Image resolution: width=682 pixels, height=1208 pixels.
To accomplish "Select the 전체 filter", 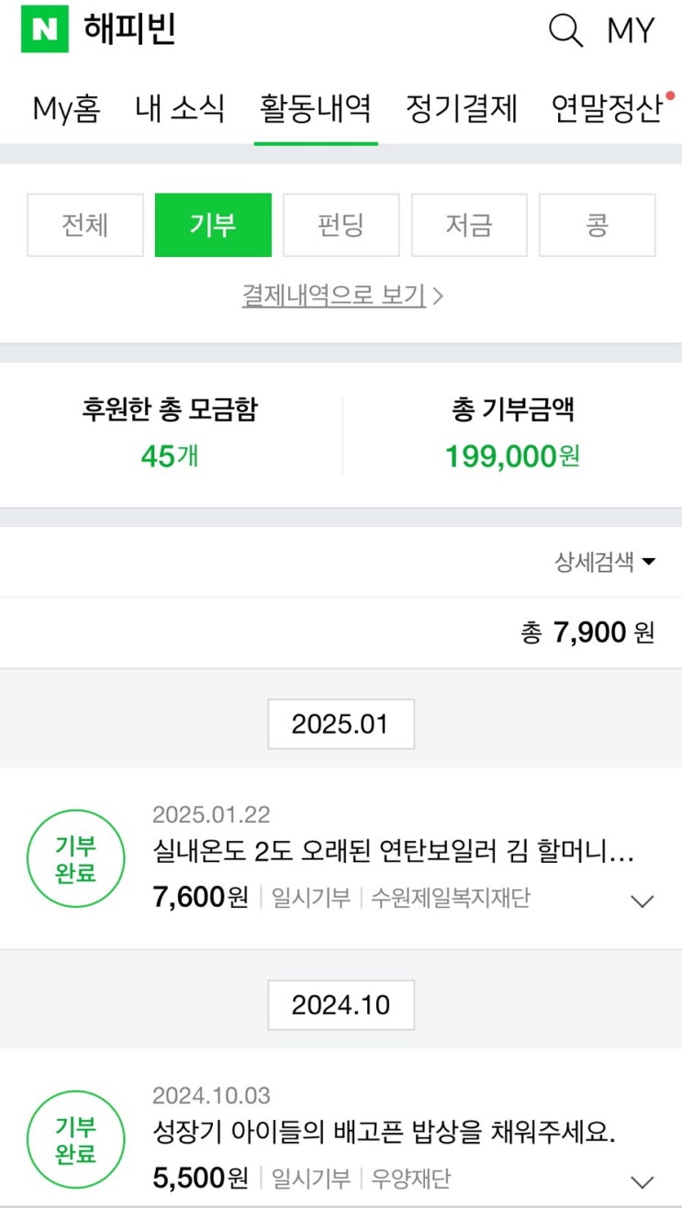I will point(85,225).
